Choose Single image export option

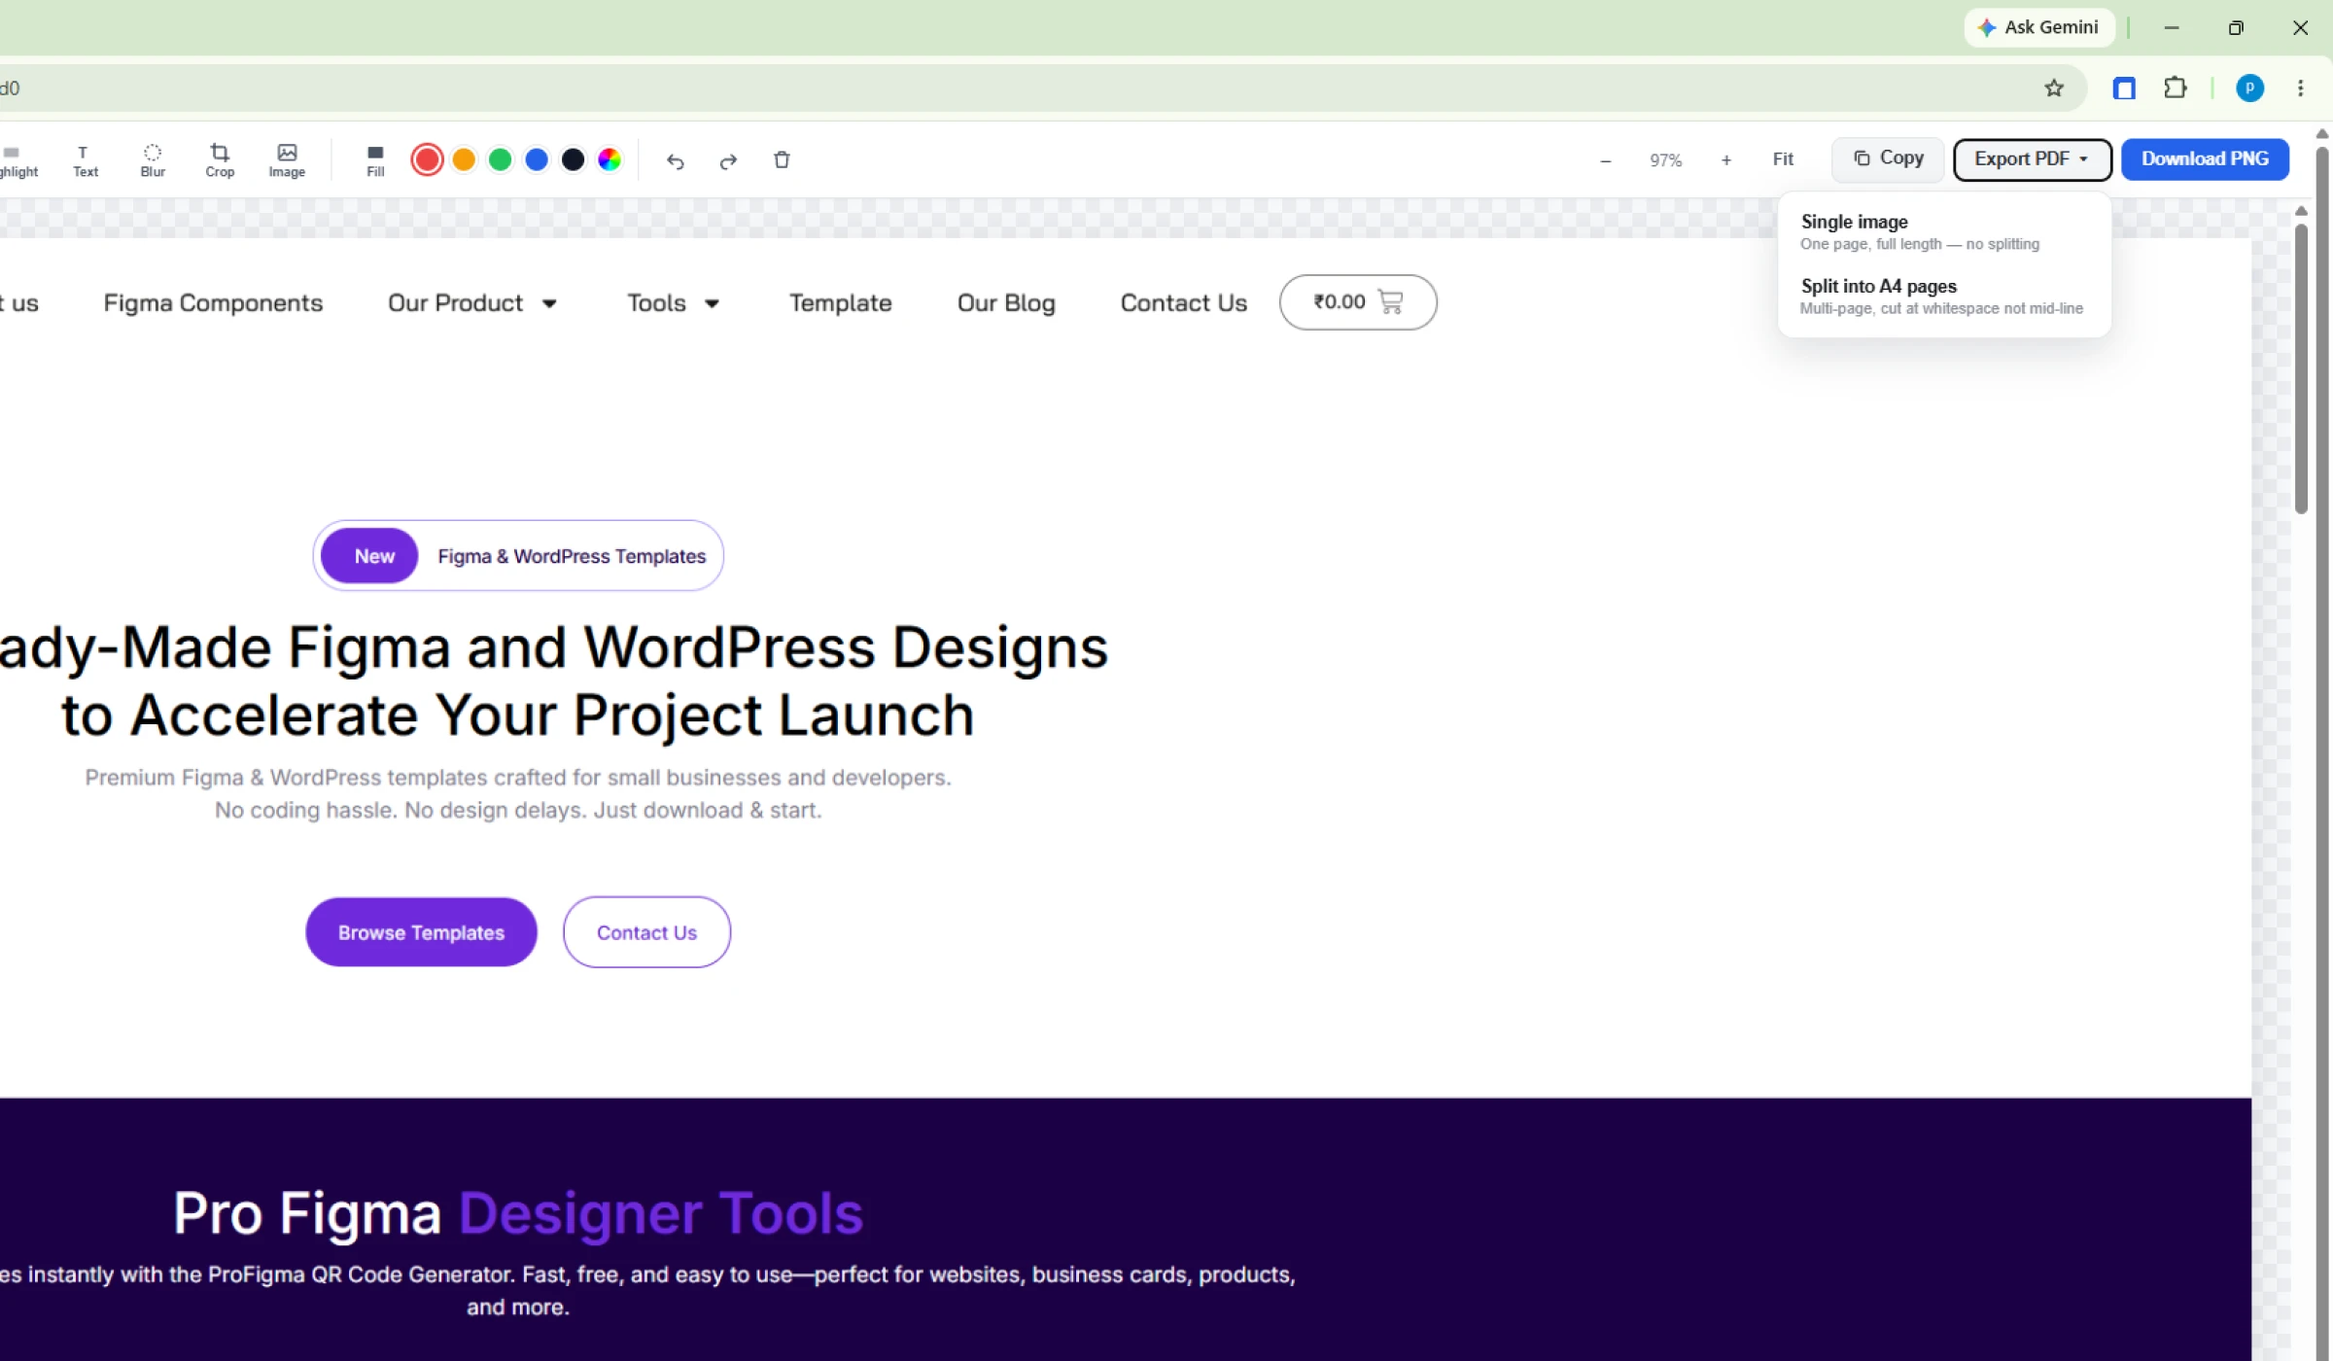coord(1944,232)
